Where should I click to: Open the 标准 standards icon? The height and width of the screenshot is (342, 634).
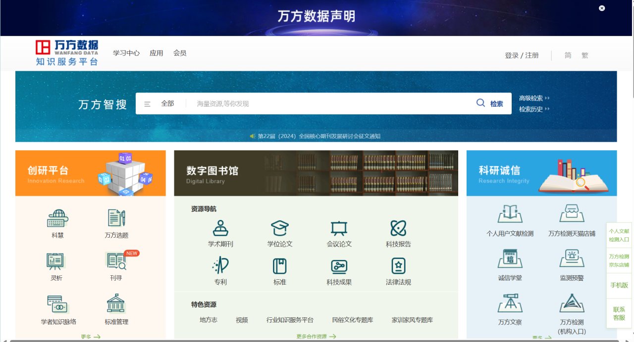280,266
